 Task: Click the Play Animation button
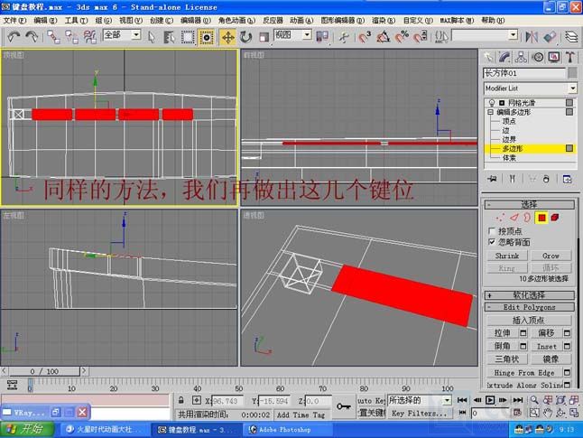click(x=490, y=400)
